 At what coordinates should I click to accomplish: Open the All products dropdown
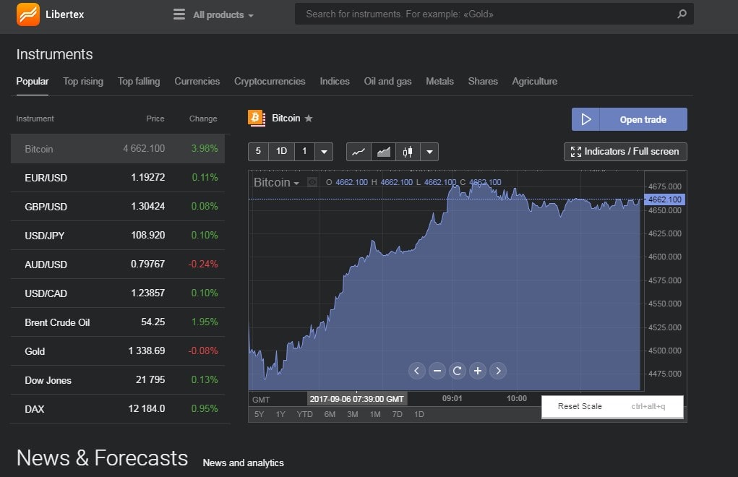click(223, 14)
